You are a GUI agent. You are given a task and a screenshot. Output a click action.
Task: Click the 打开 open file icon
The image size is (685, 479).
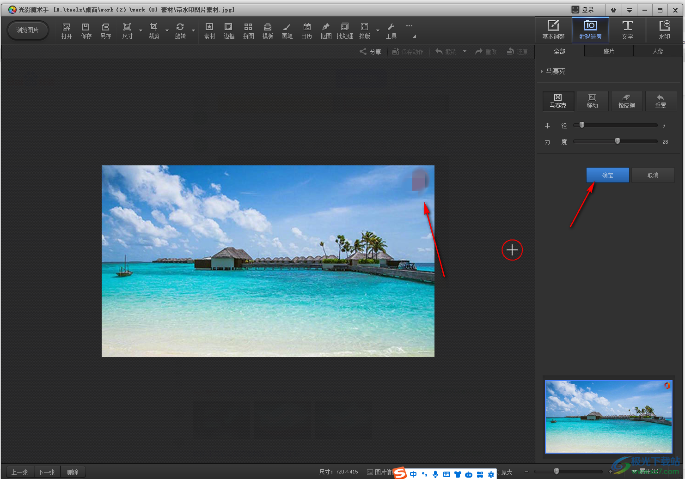(x=67, y=31)
